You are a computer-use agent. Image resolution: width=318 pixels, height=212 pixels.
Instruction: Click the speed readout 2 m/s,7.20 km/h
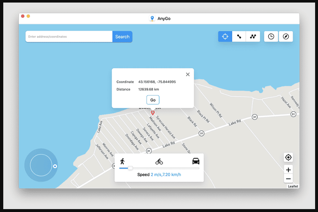(x=166, y=175)
